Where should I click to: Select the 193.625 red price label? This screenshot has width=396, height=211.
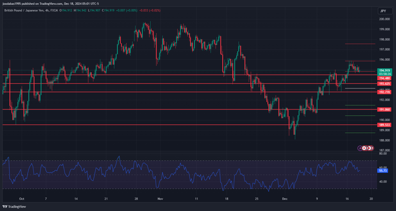coord(385,84)
